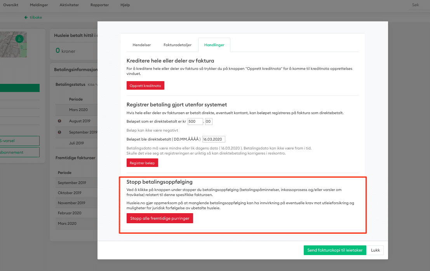Switch to the Hendelser tab
Image resolution: width=430 pixels, height=271 pixels.
(141, 45)
